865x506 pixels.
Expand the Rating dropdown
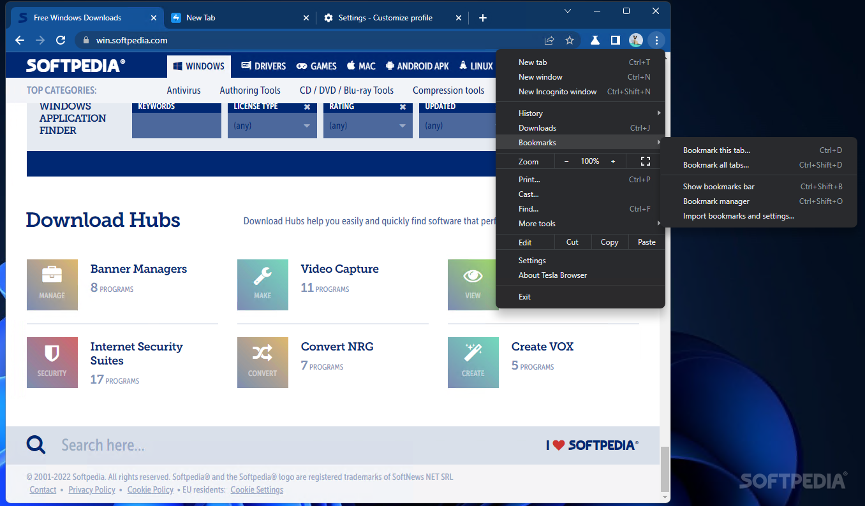(368, 126)
